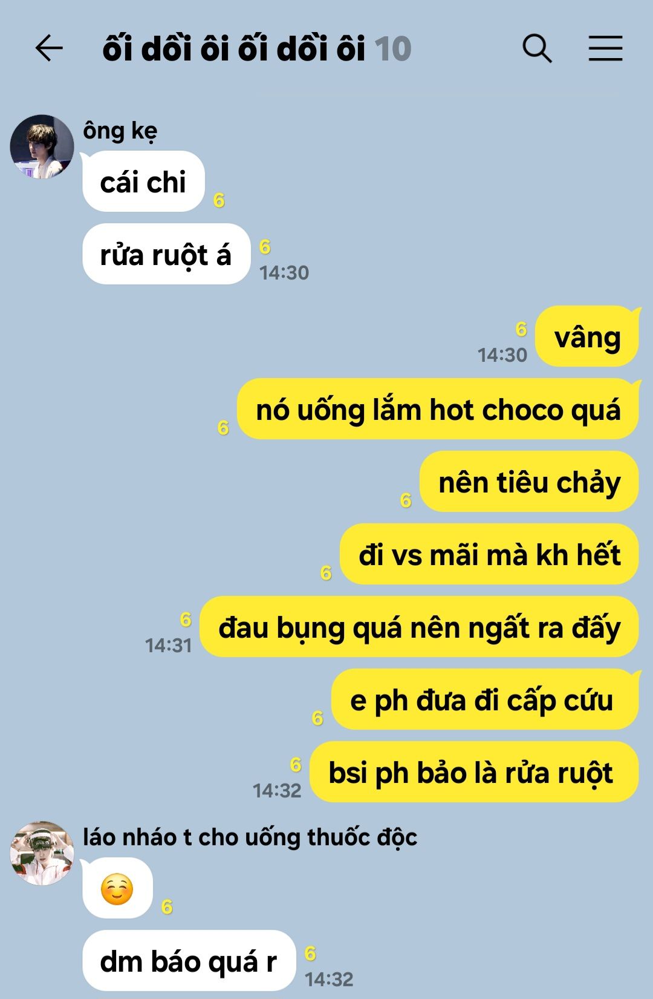This screenshot has width=653, height=999.
Task: Open the hamburger menu icon
Action: (x=605, y=48)
